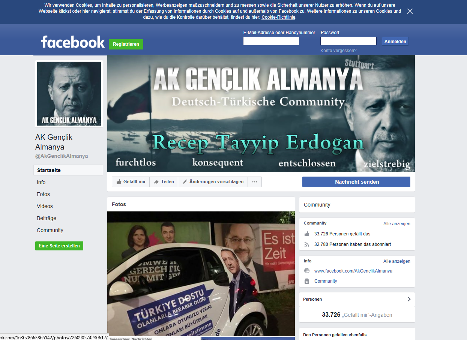This screenshot has height=340, width=467.
Task: Open the Cookie-Richtlinie link
Action: pos(278,17)
